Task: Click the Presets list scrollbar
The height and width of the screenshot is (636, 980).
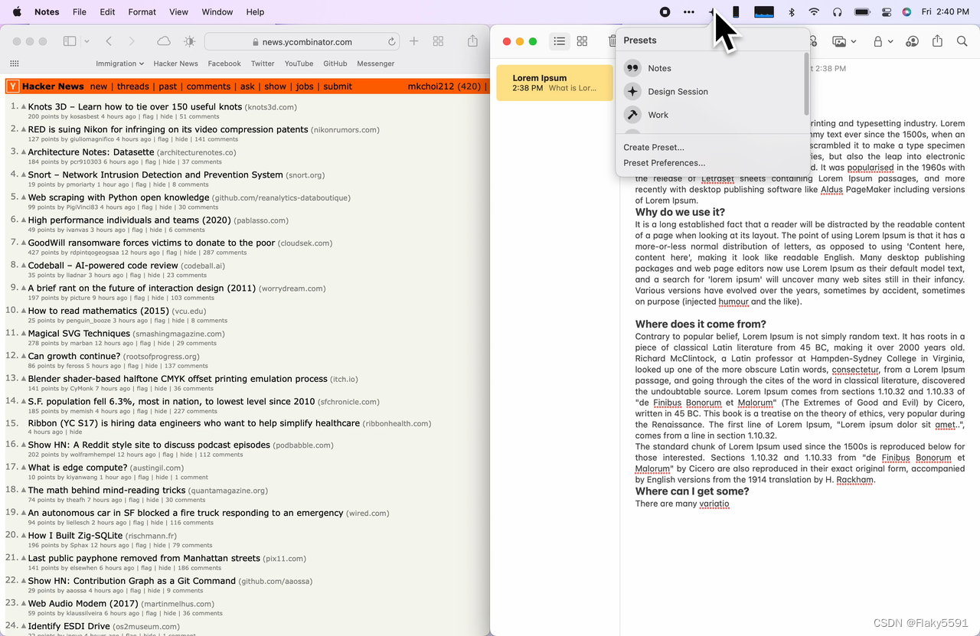Action: tap(805, 83)
